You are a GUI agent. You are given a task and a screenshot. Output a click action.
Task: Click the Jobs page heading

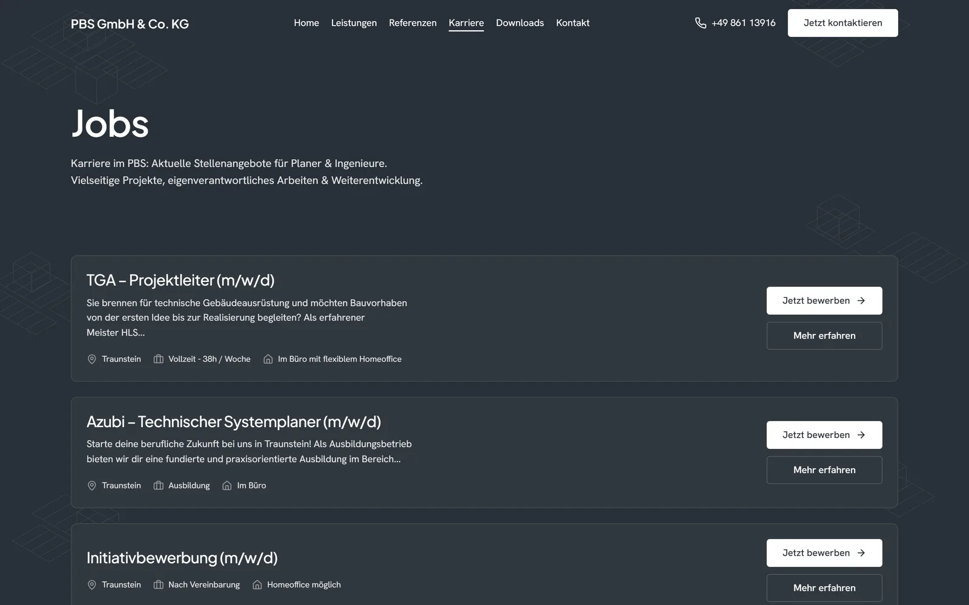point(110,124)
